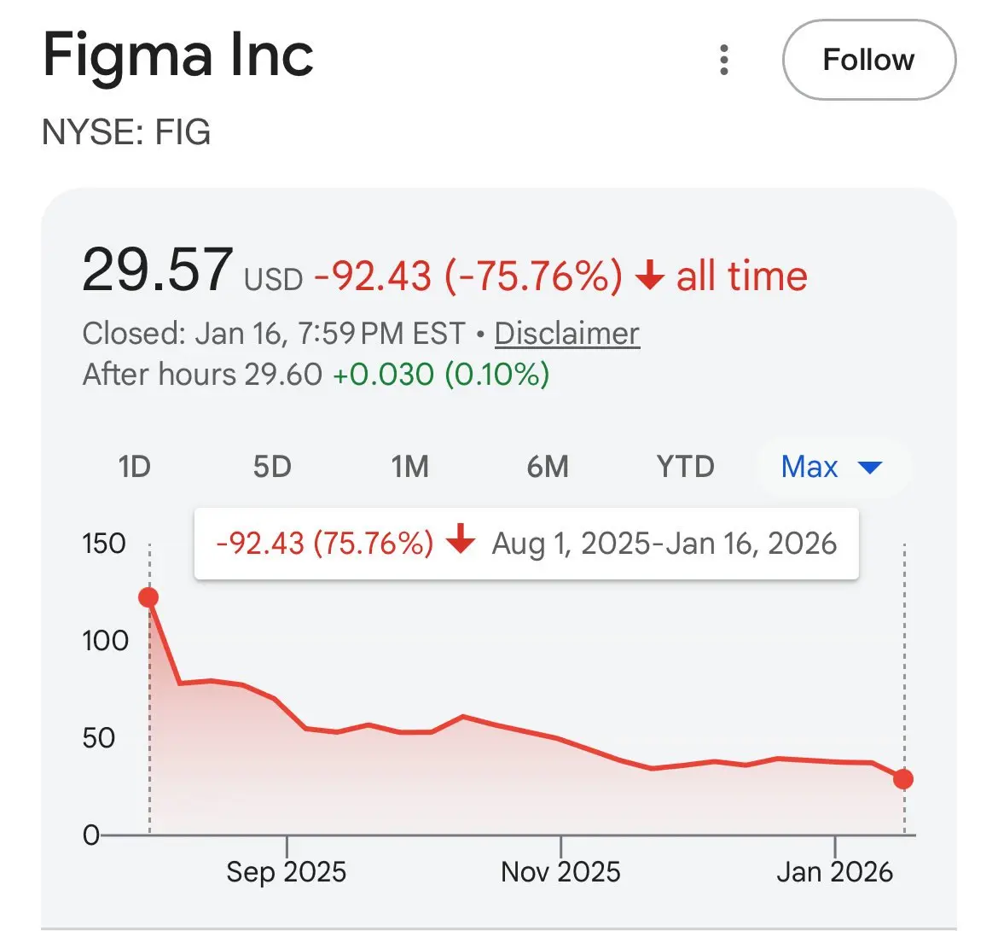998x931 pixels.
Task: Click the Nov 2025 axis marker
Action: point(560,871)
